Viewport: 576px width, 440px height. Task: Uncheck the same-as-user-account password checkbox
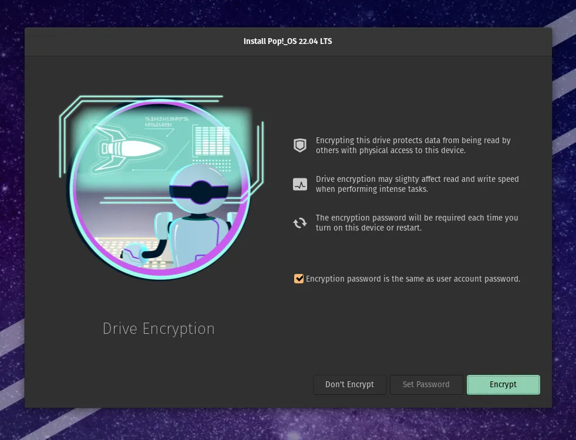(299, 279)
